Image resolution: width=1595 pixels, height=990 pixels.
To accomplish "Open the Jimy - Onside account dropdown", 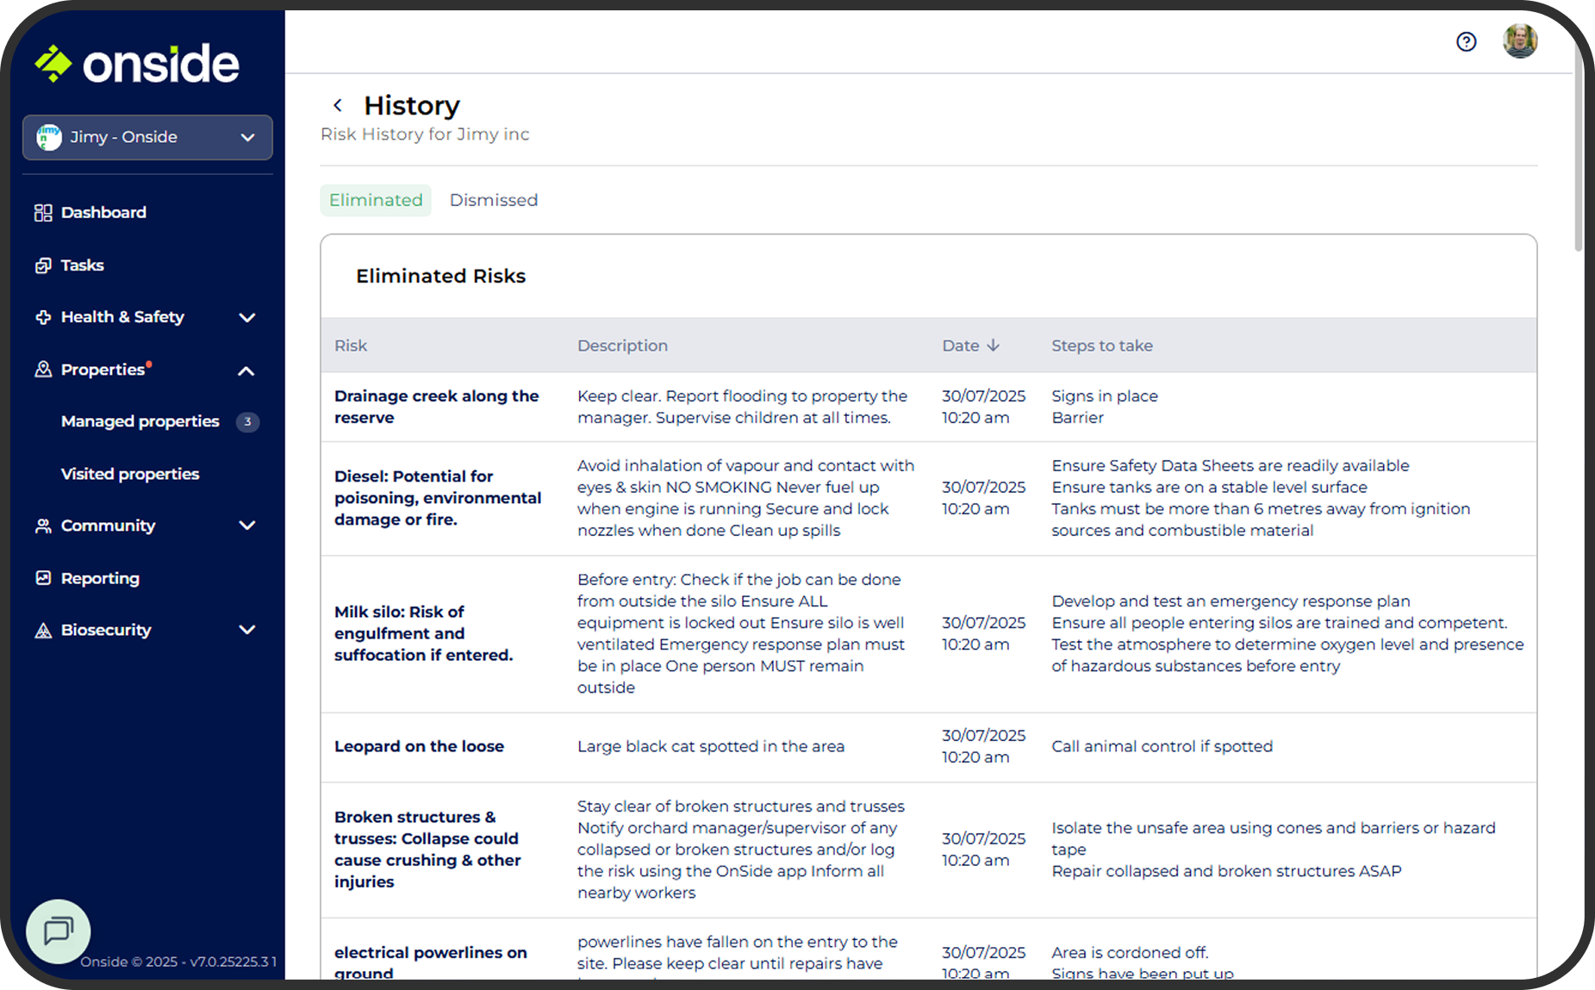I will tap(146, 137).
